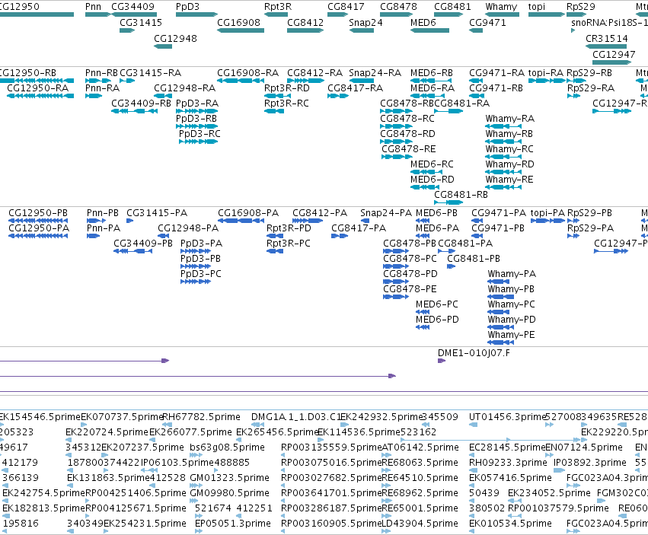
Task: Open transcript Pnn-RB
Action: click(x=101, y=73)
